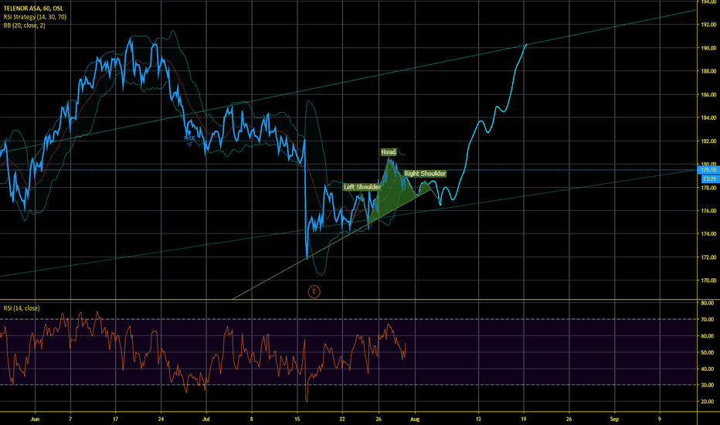Select the RSI Strategy (14, 30, 70) indicator label
Image resolution: width=720 pixels, height=425 pixels.
pyautogui.click(x=35, y=16)
